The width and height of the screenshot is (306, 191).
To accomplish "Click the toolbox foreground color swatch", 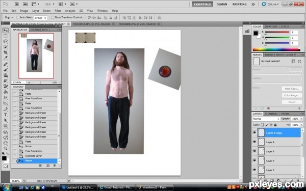I will 4,158.
